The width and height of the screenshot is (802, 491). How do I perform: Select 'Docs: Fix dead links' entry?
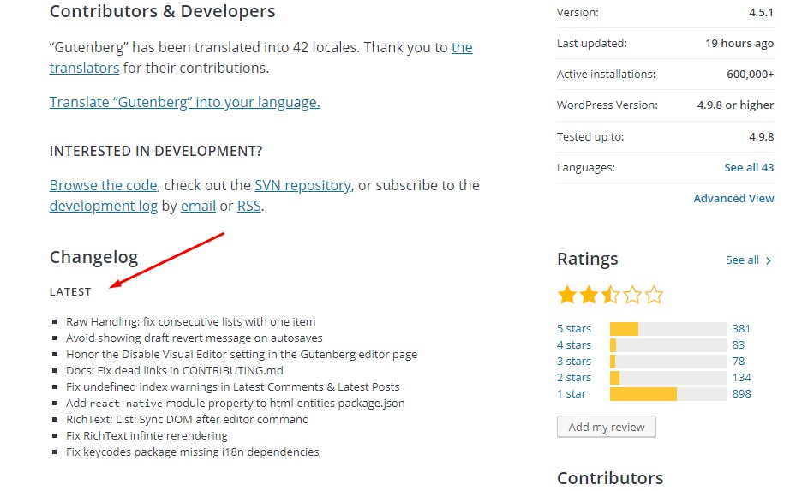[x=175, y=371]
